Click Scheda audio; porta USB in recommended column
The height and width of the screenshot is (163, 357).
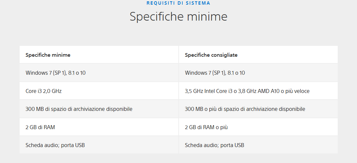(215, 145)
